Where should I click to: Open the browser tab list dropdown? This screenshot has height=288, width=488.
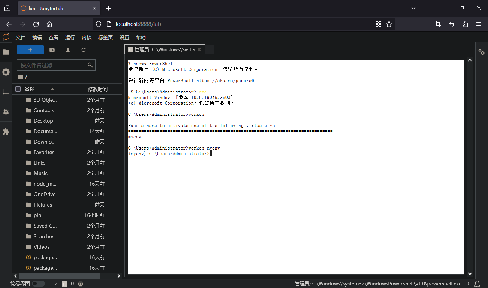pyautogui.click(x=413, y=8)
